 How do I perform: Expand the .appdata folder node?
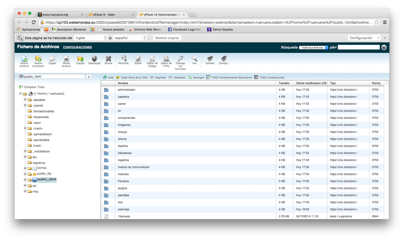click(25, 100)
